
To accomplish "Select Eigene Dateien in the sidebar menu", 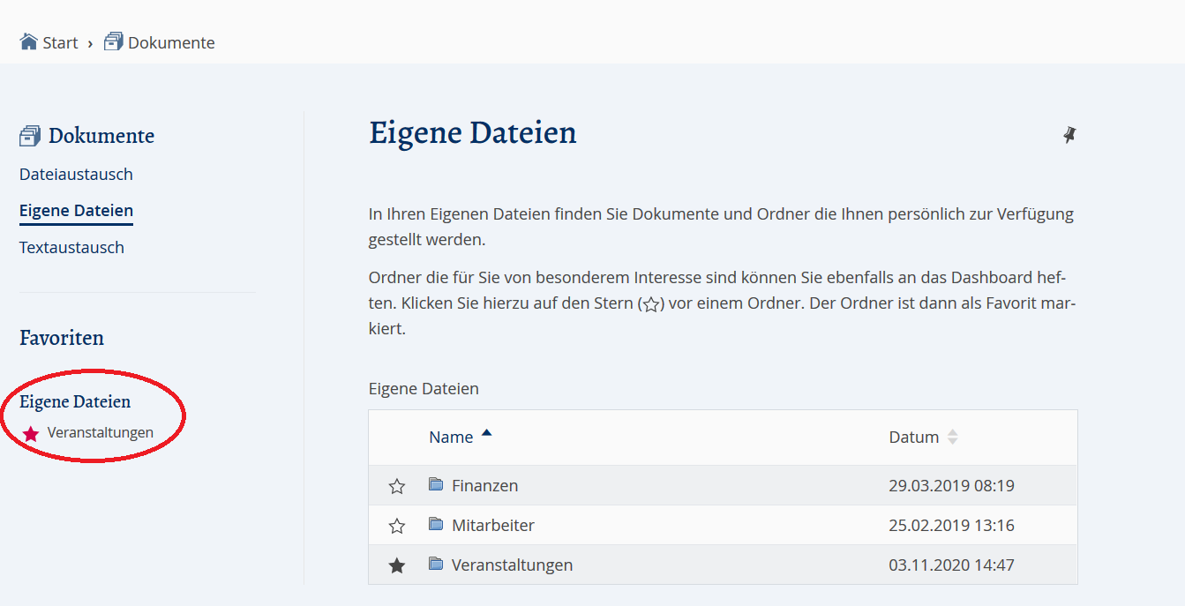I will tap(76, 210).
